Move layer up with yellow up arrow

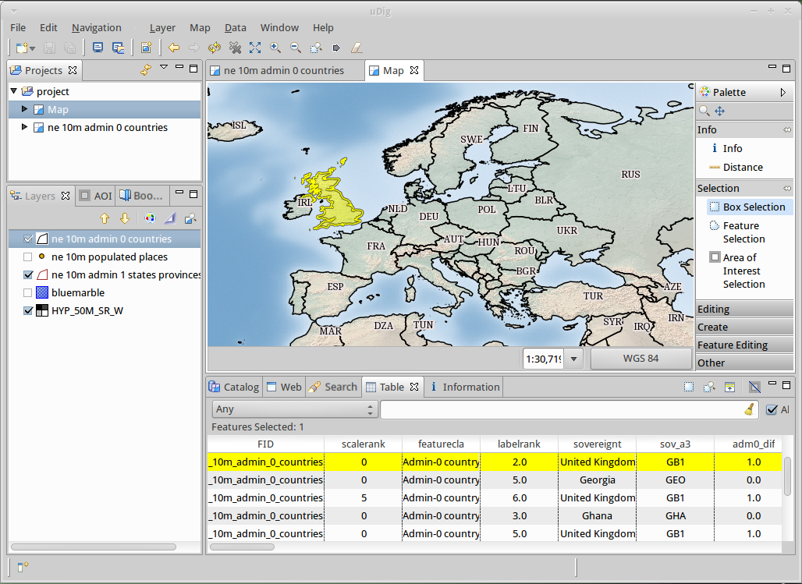(104, 218)
